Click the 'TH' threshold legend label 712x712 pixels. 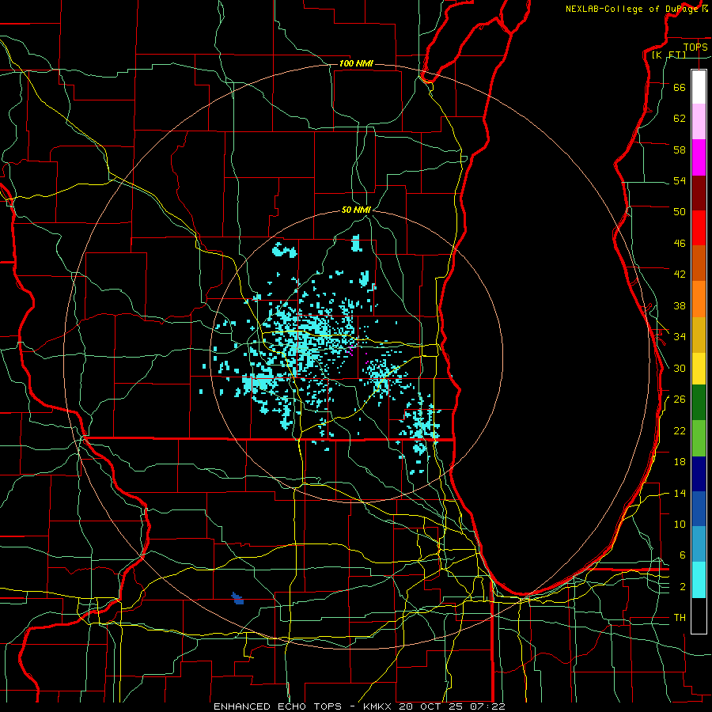(680, 618)
